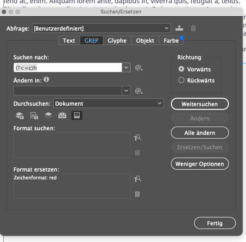Switch to the GREP tab
This screenshot has width=246, height=242.
point(91,40)
